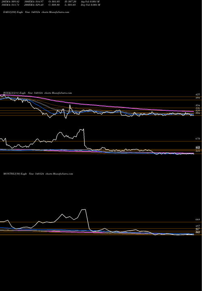Click price level 425 on weekly axis
Image resolution: width=202 pixels, height=291 pixels.
coord(198,95)
